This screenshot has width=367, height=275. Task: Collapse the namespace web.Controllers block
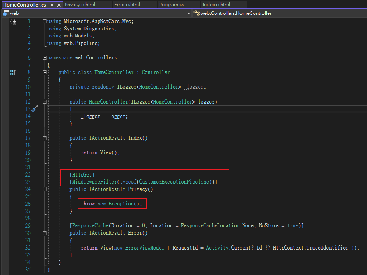(44, 58)
